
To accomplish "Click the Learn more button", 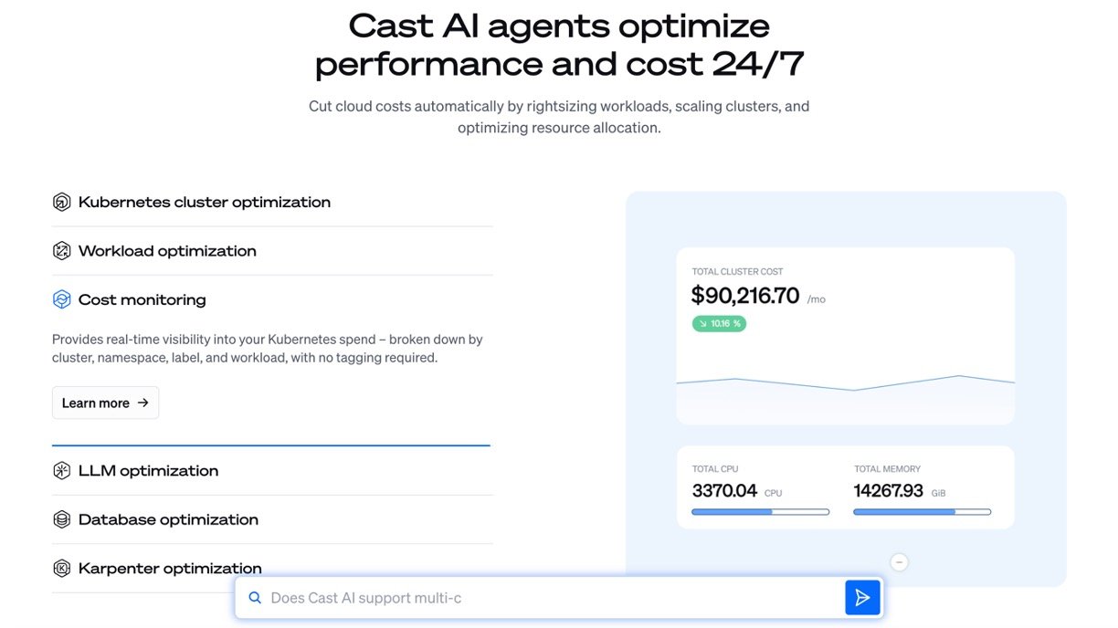I will click(x=105, y=403).
